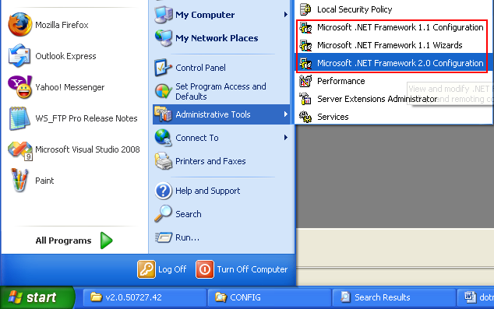Open the Paint icon
Image resolution: width=494 pixels, height=309 pixels.
pyautogui.click(x=19, y=181)
